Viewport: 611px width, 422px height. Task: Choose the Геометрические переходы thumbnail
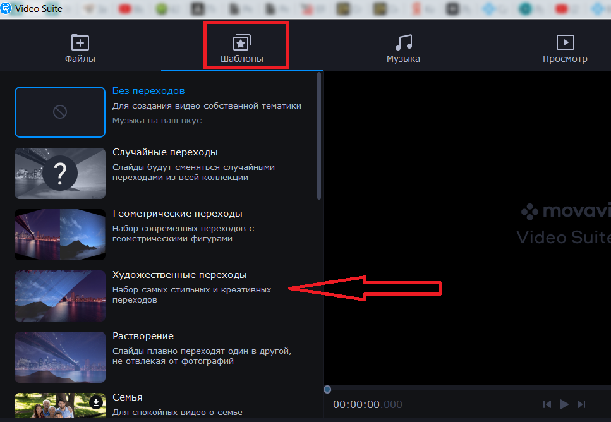[60, 234]
